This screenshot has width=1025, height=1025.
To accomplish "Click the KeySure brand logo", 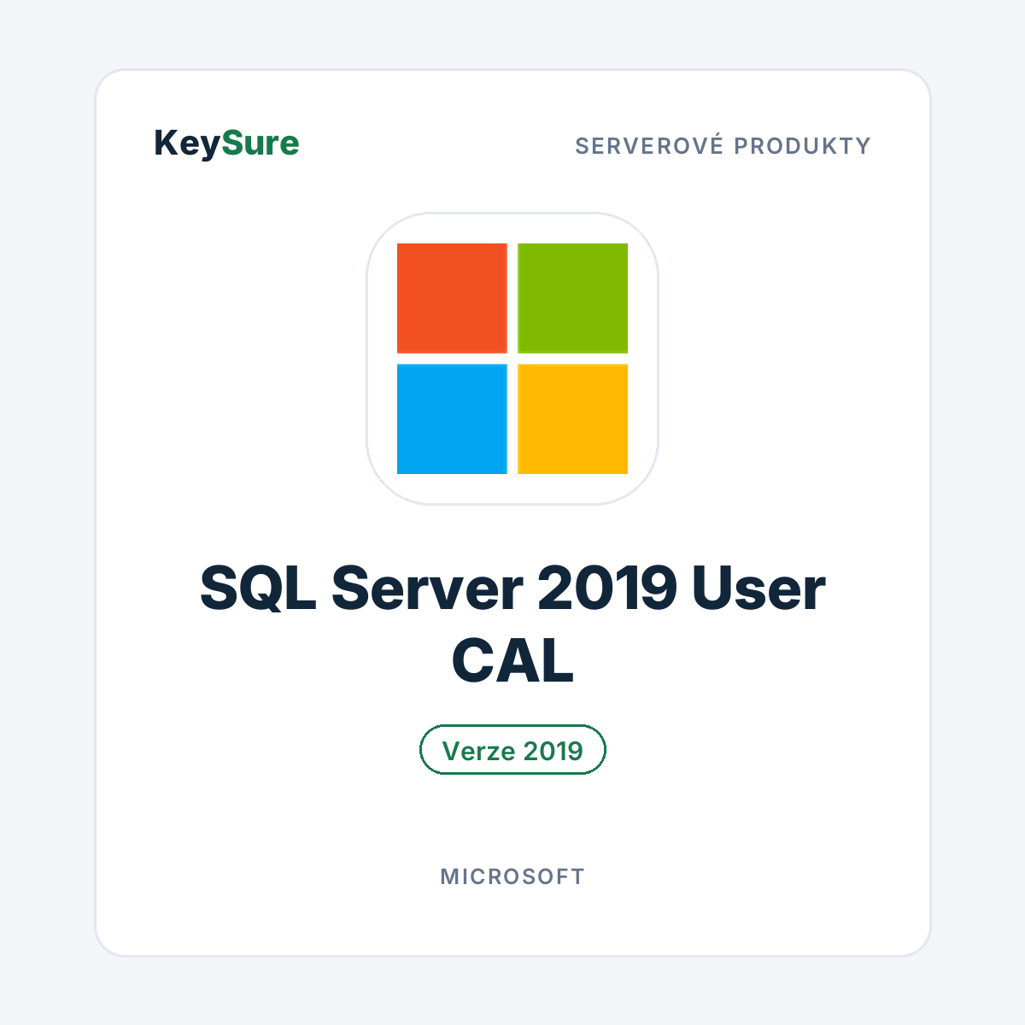I will tap(226, 143).
